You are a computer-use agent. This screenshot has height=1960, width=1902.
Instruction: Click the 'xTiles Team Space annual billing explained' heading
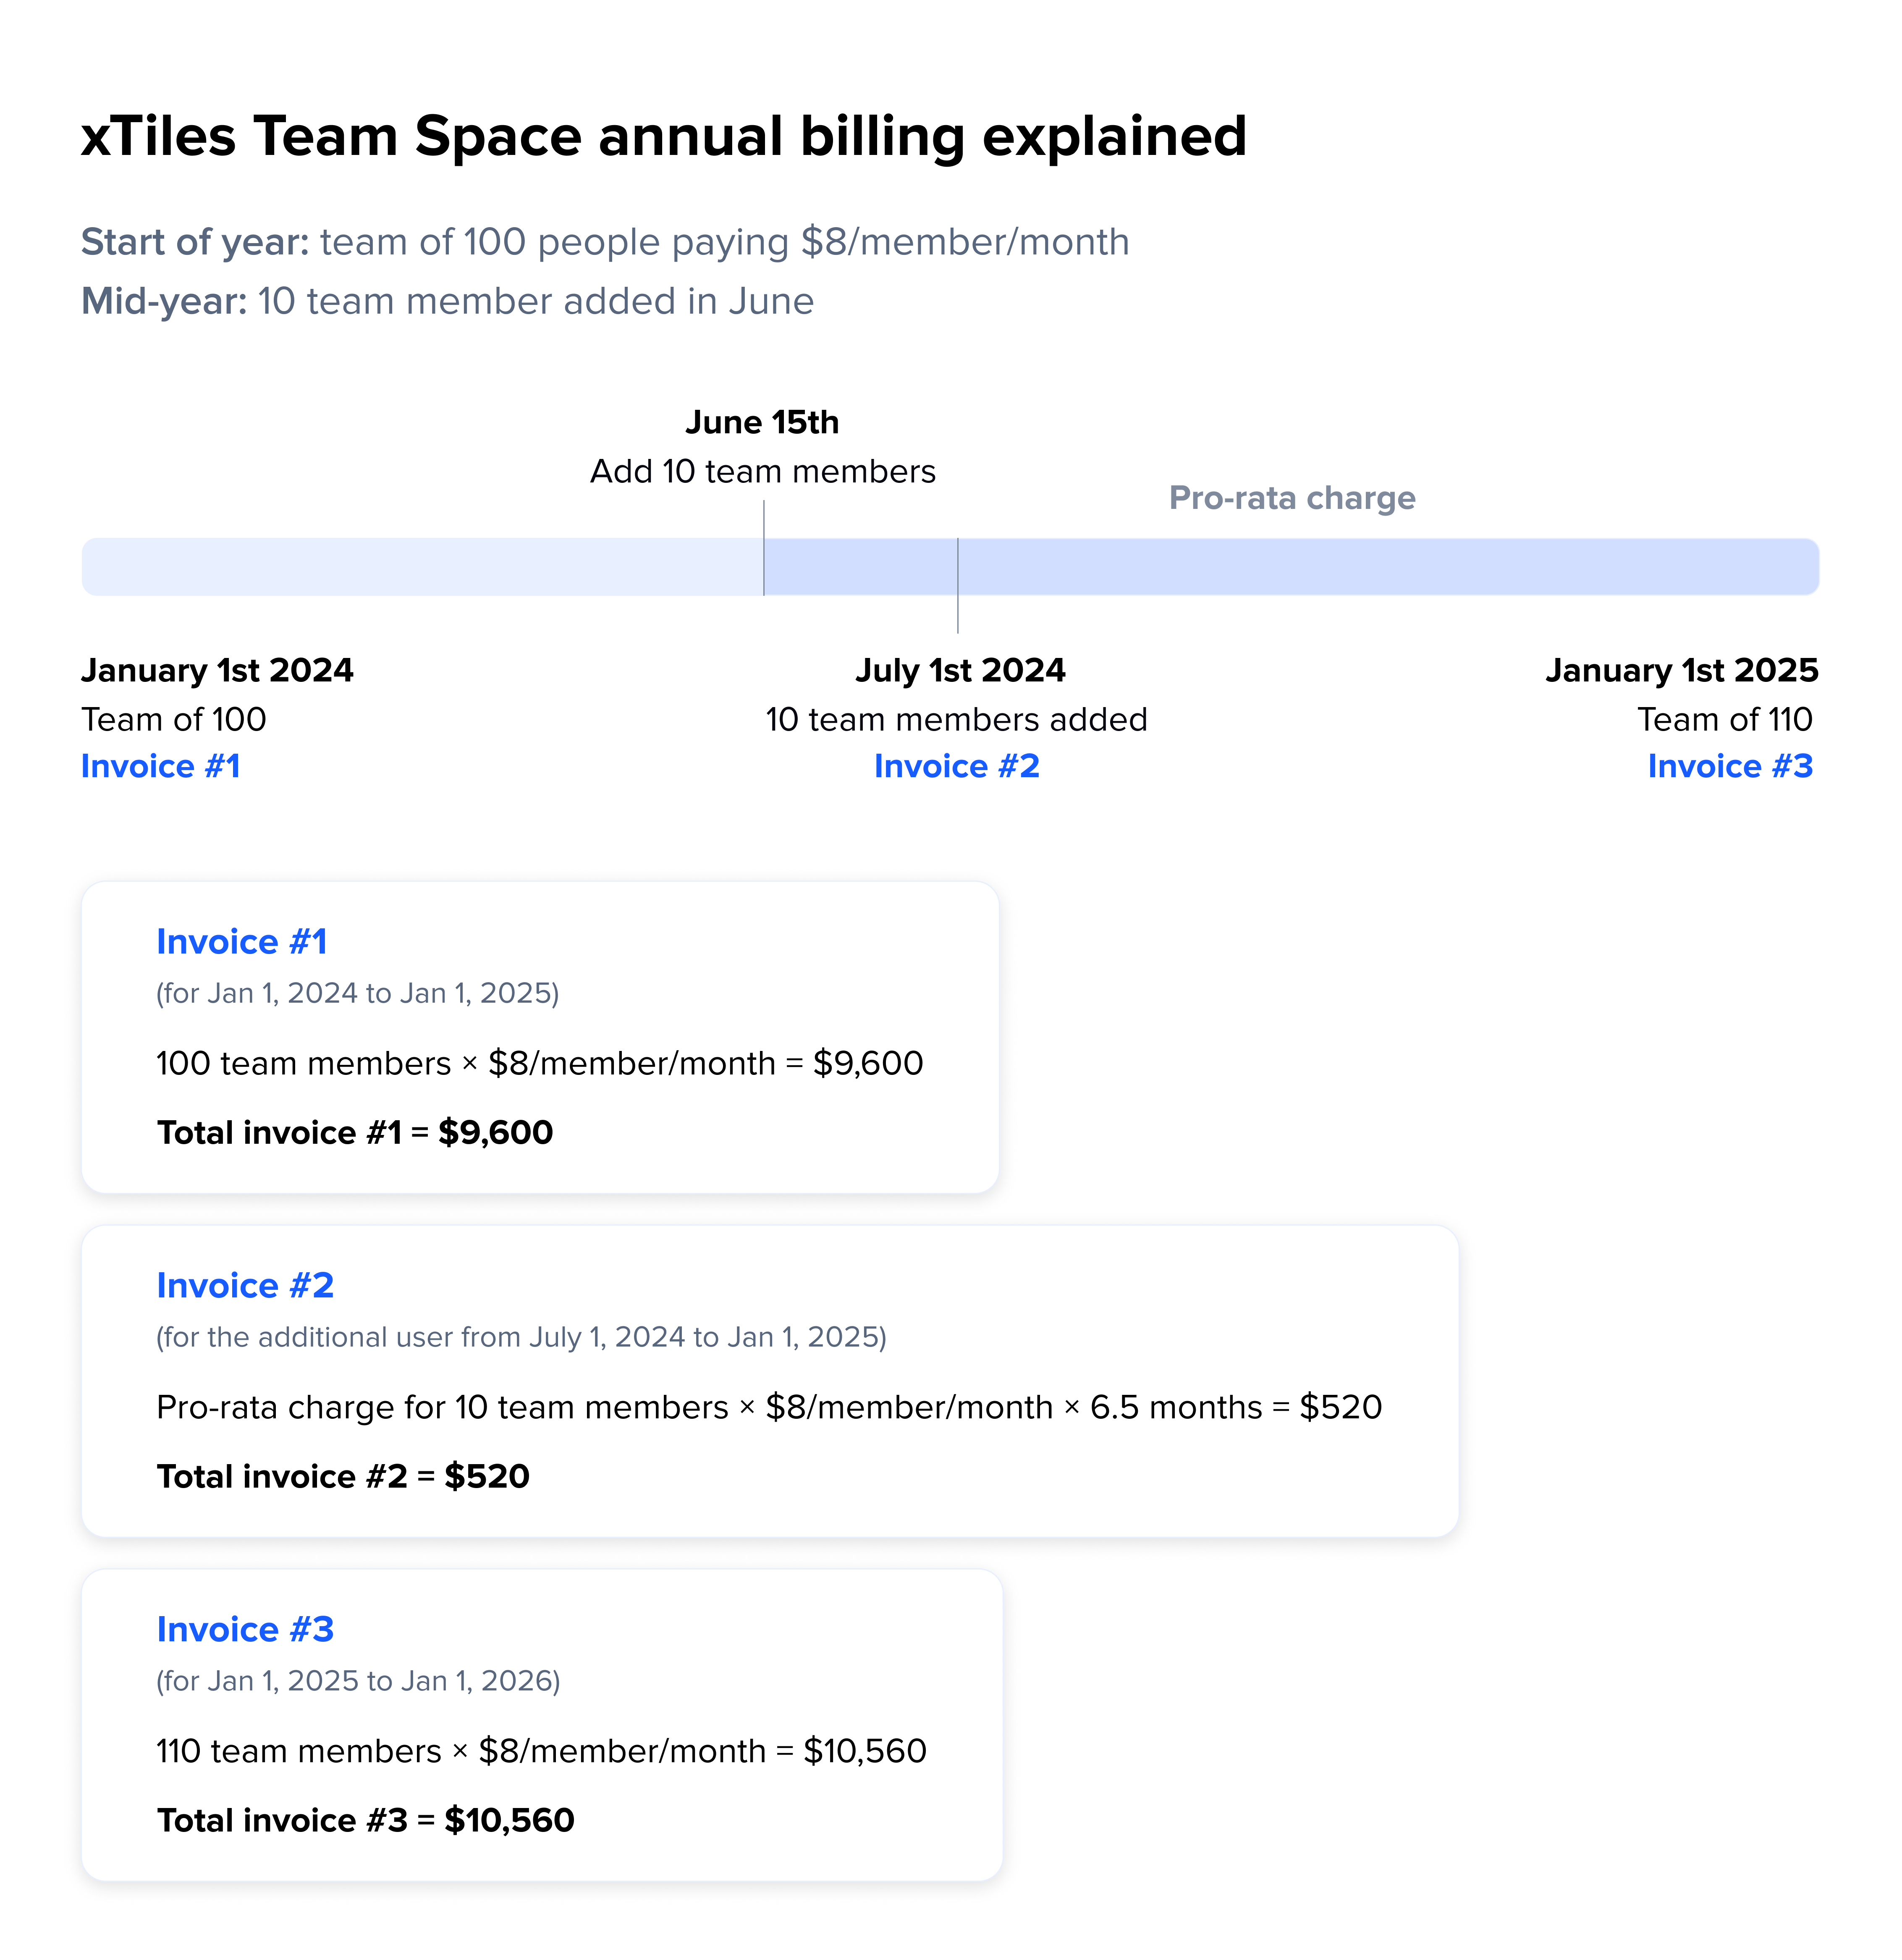pyautogui.click(x=664, y=137)
